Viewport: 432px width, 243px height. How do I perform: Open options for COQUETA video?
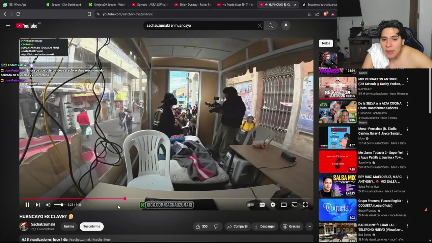click(407, 201)
